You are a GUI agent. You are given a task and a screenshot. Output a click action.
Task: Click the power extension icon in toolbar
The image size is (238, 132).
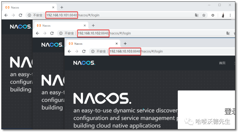(x=213, y=15)
